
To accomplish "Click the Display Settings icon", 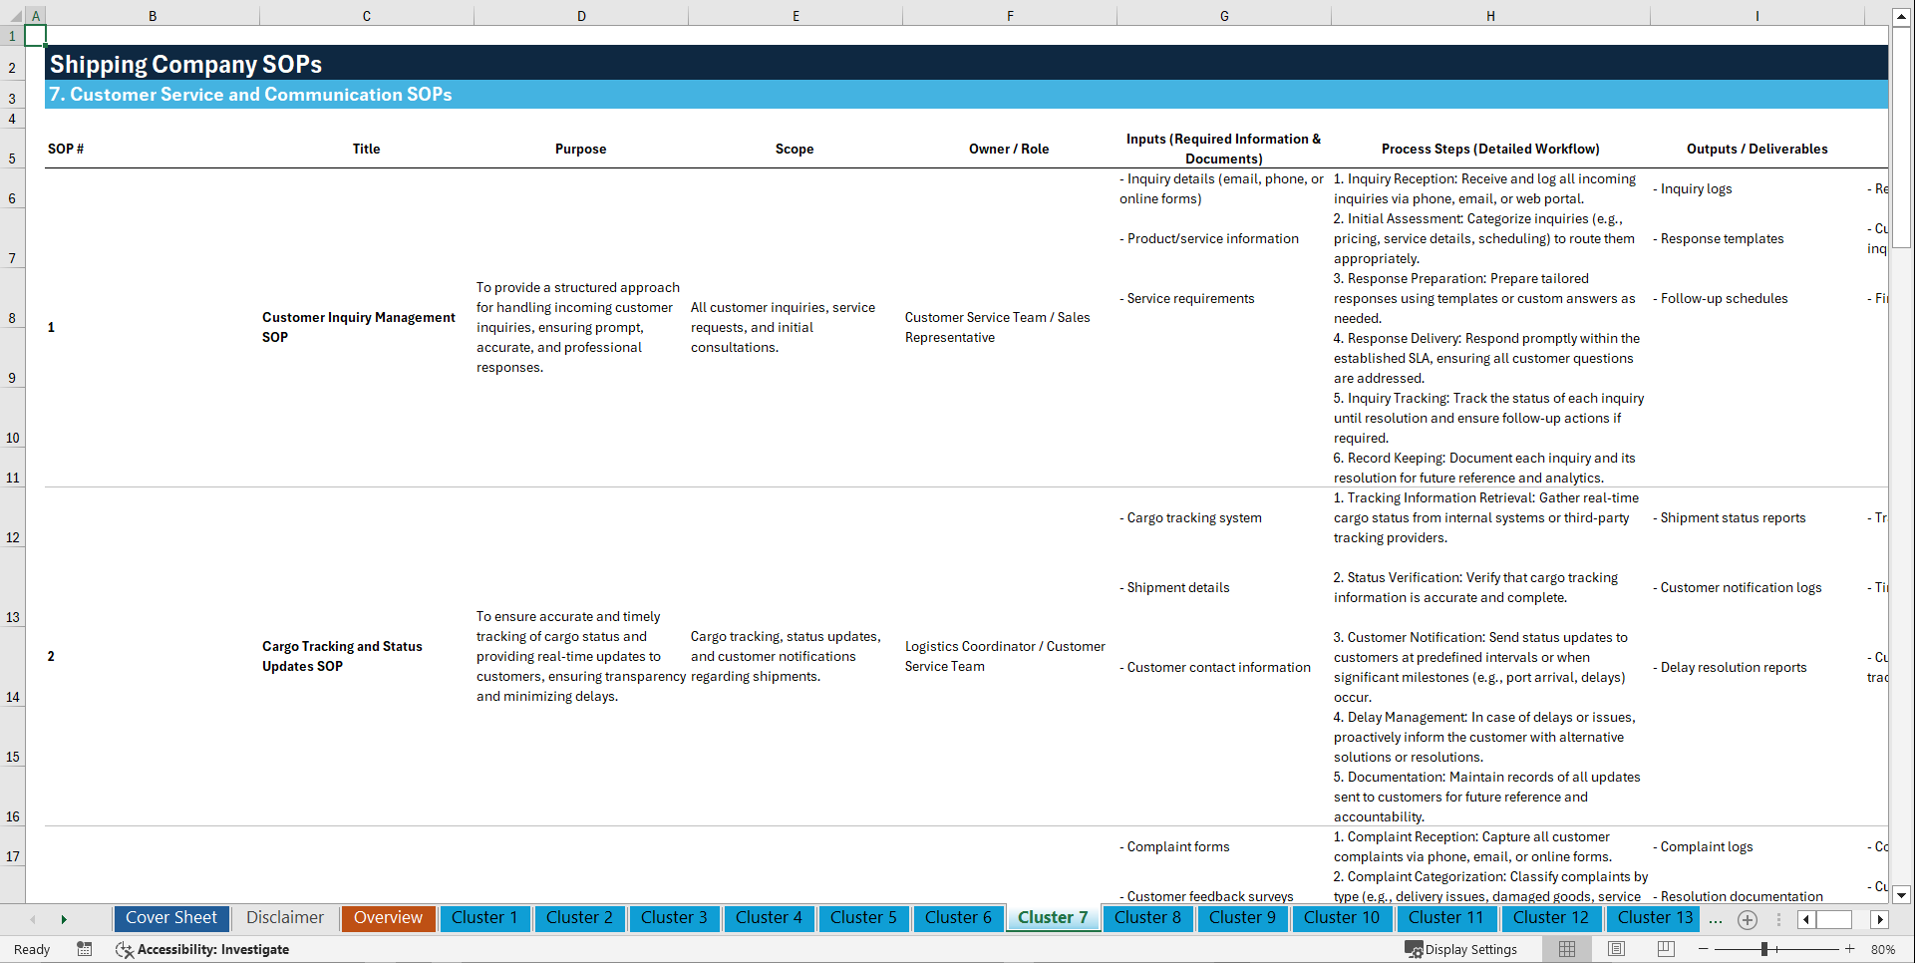I will click(1461, 949).
